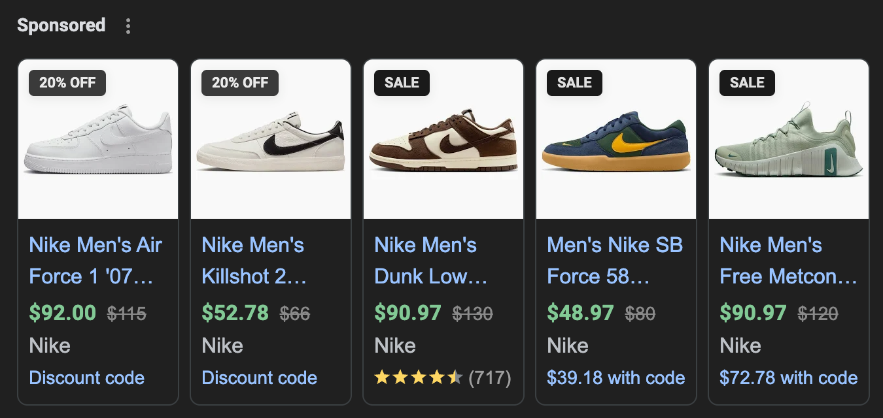Open the Nike Men's Dunk Low link
883x418 pixels.
430,261
